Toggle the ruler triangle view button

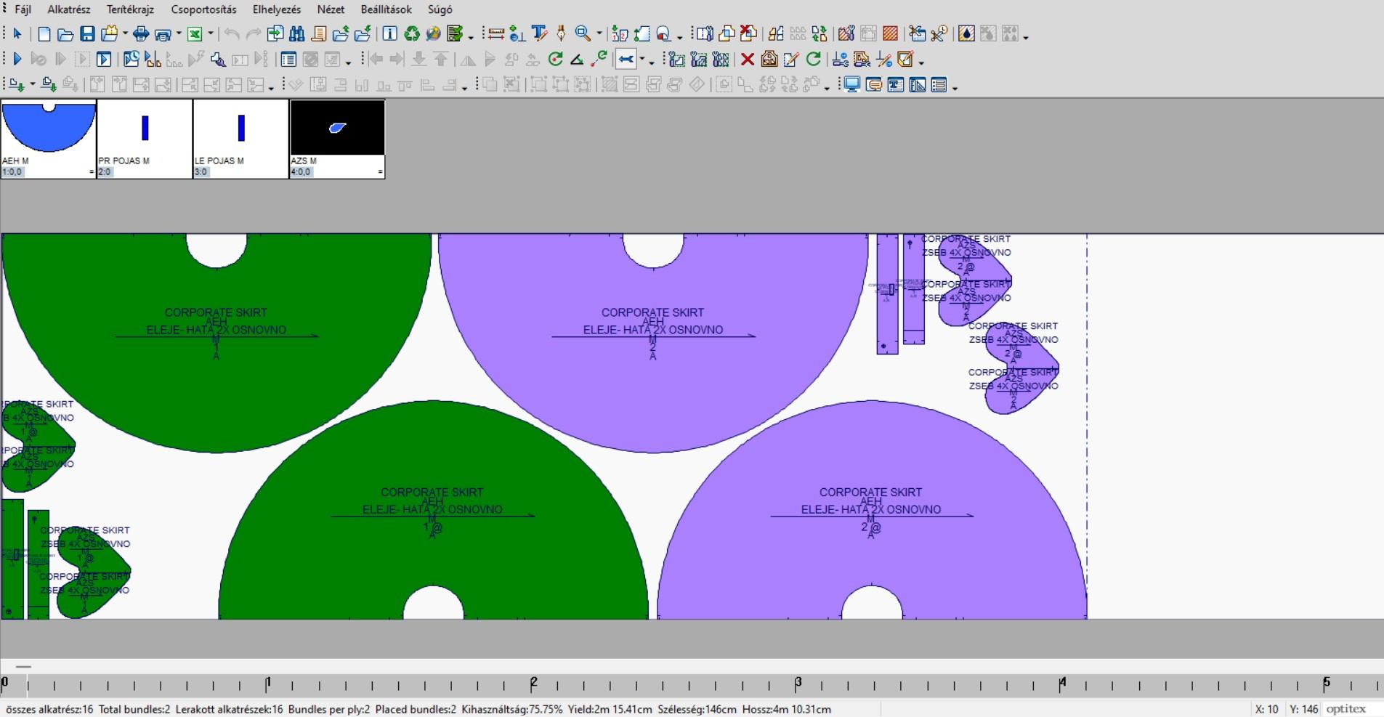(x=917, y=85)
